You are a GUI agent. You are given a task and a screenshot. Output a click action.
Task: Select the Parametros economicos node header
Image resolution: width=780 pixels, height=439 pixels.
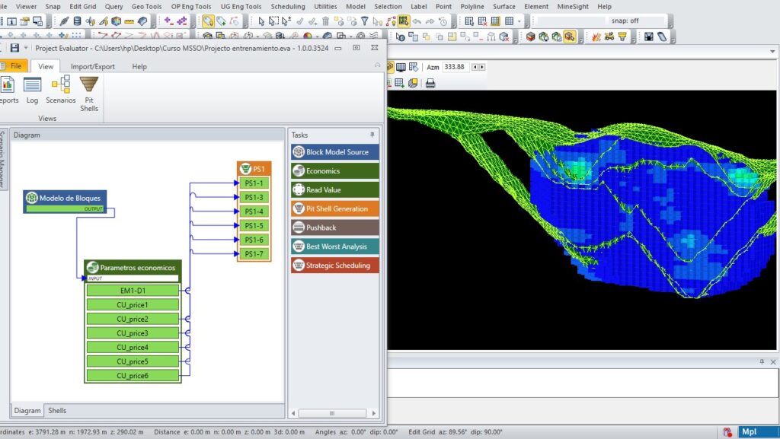coord(133,268)
